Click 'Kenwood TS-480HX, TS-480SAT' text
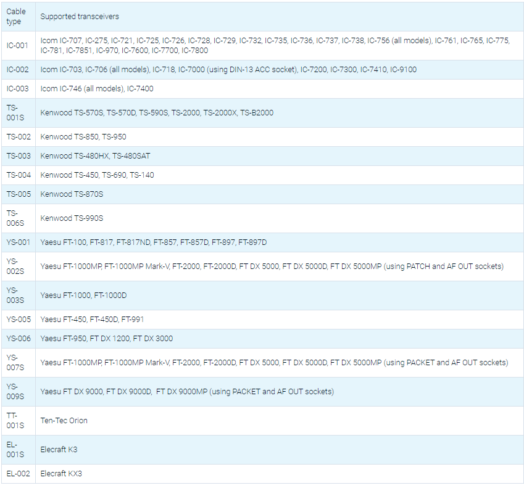 95,155
